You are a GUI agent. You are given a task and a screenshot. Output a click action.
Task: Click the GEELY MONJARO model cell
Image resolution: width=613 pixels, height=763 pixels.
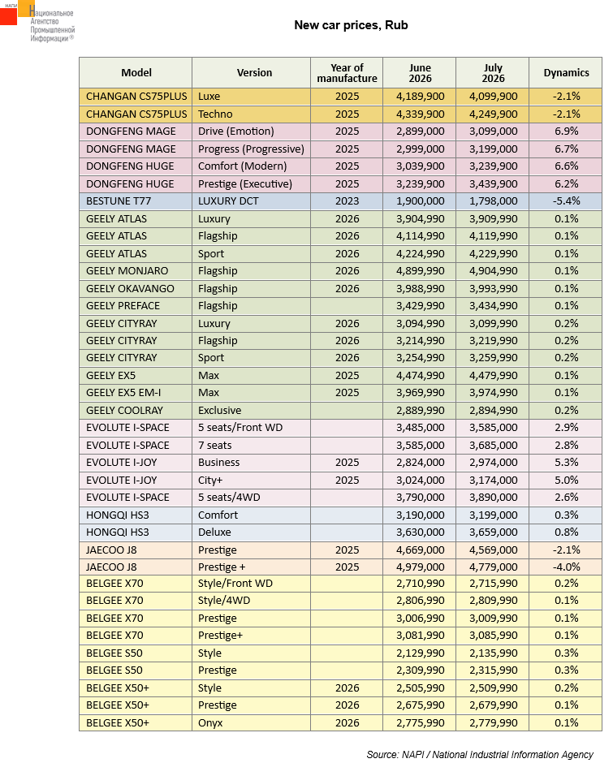coord(136,271)
